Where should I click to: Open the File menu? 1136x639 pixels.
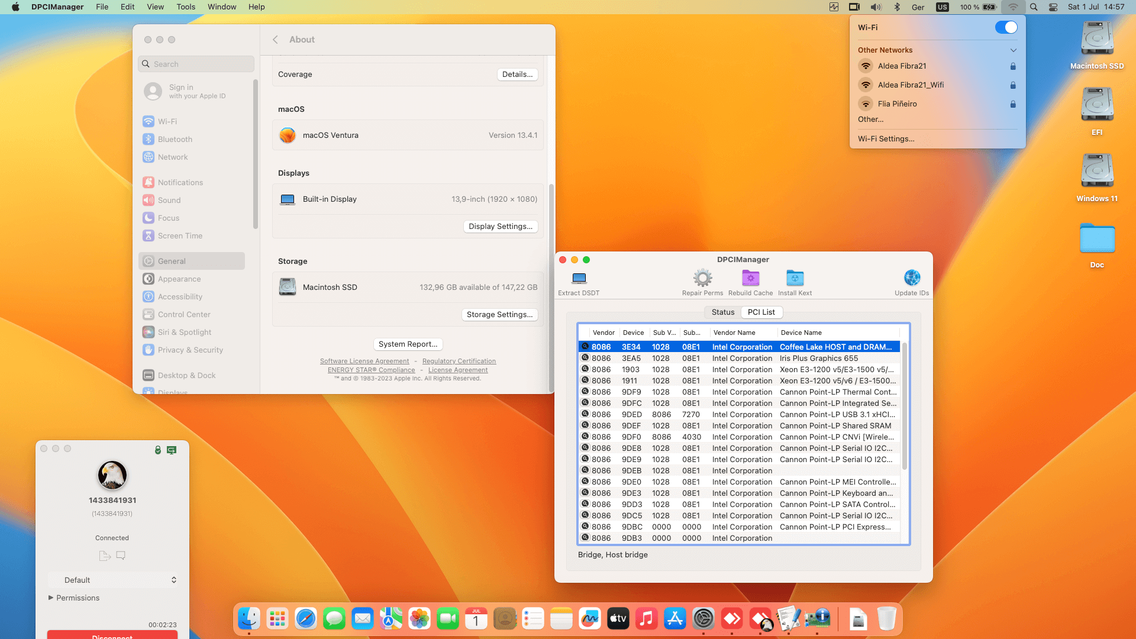(x=102, y=7)
